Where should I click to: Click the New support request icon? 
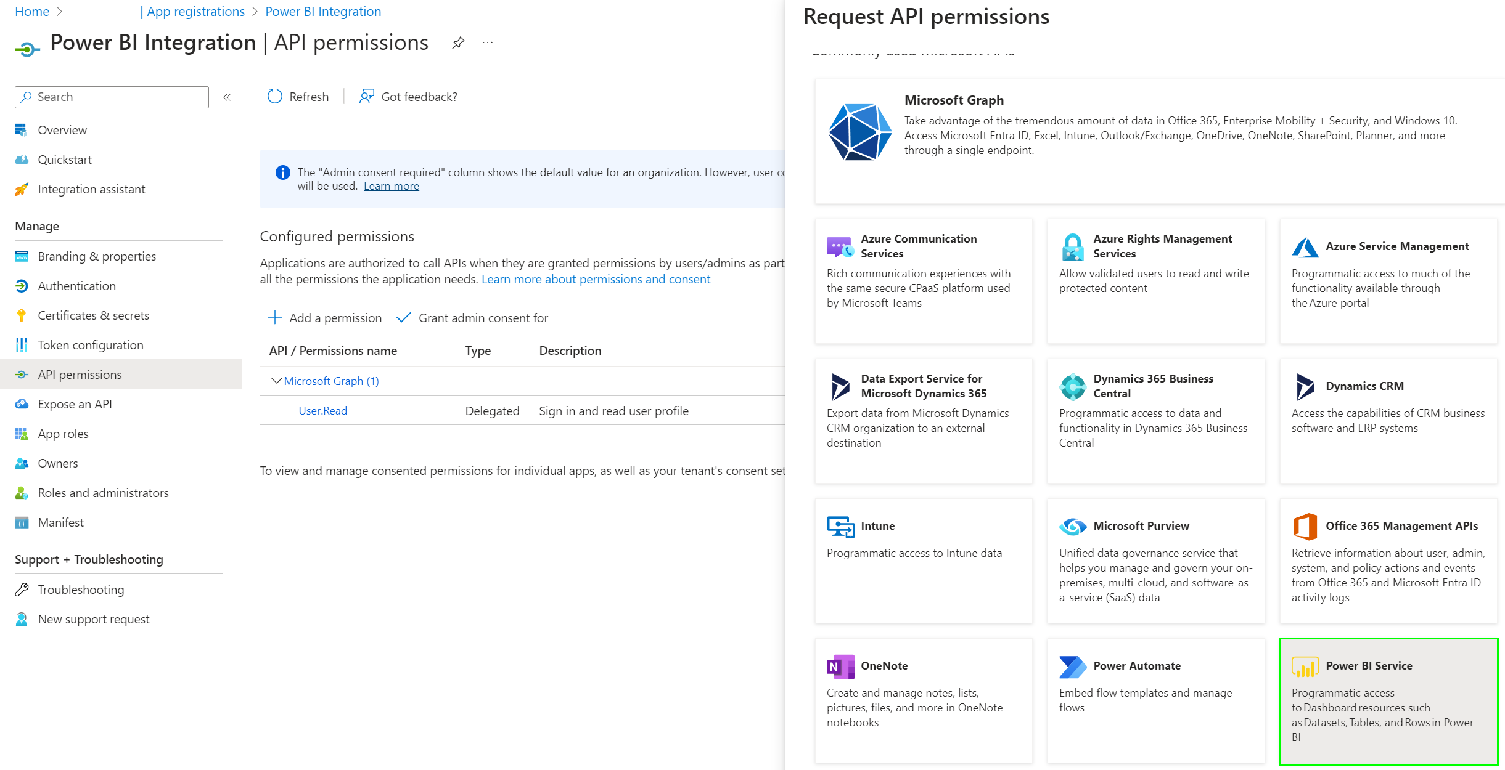[22, 619]
